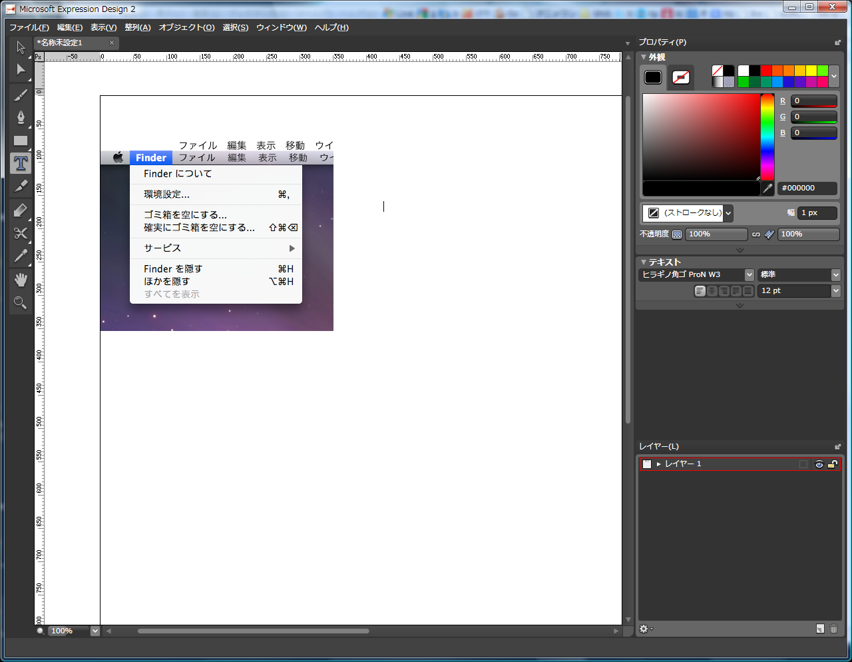Open the 整列(A) menu
Image resolution: width=852 pixels, height=662 pixels.
tap(138, 27)
